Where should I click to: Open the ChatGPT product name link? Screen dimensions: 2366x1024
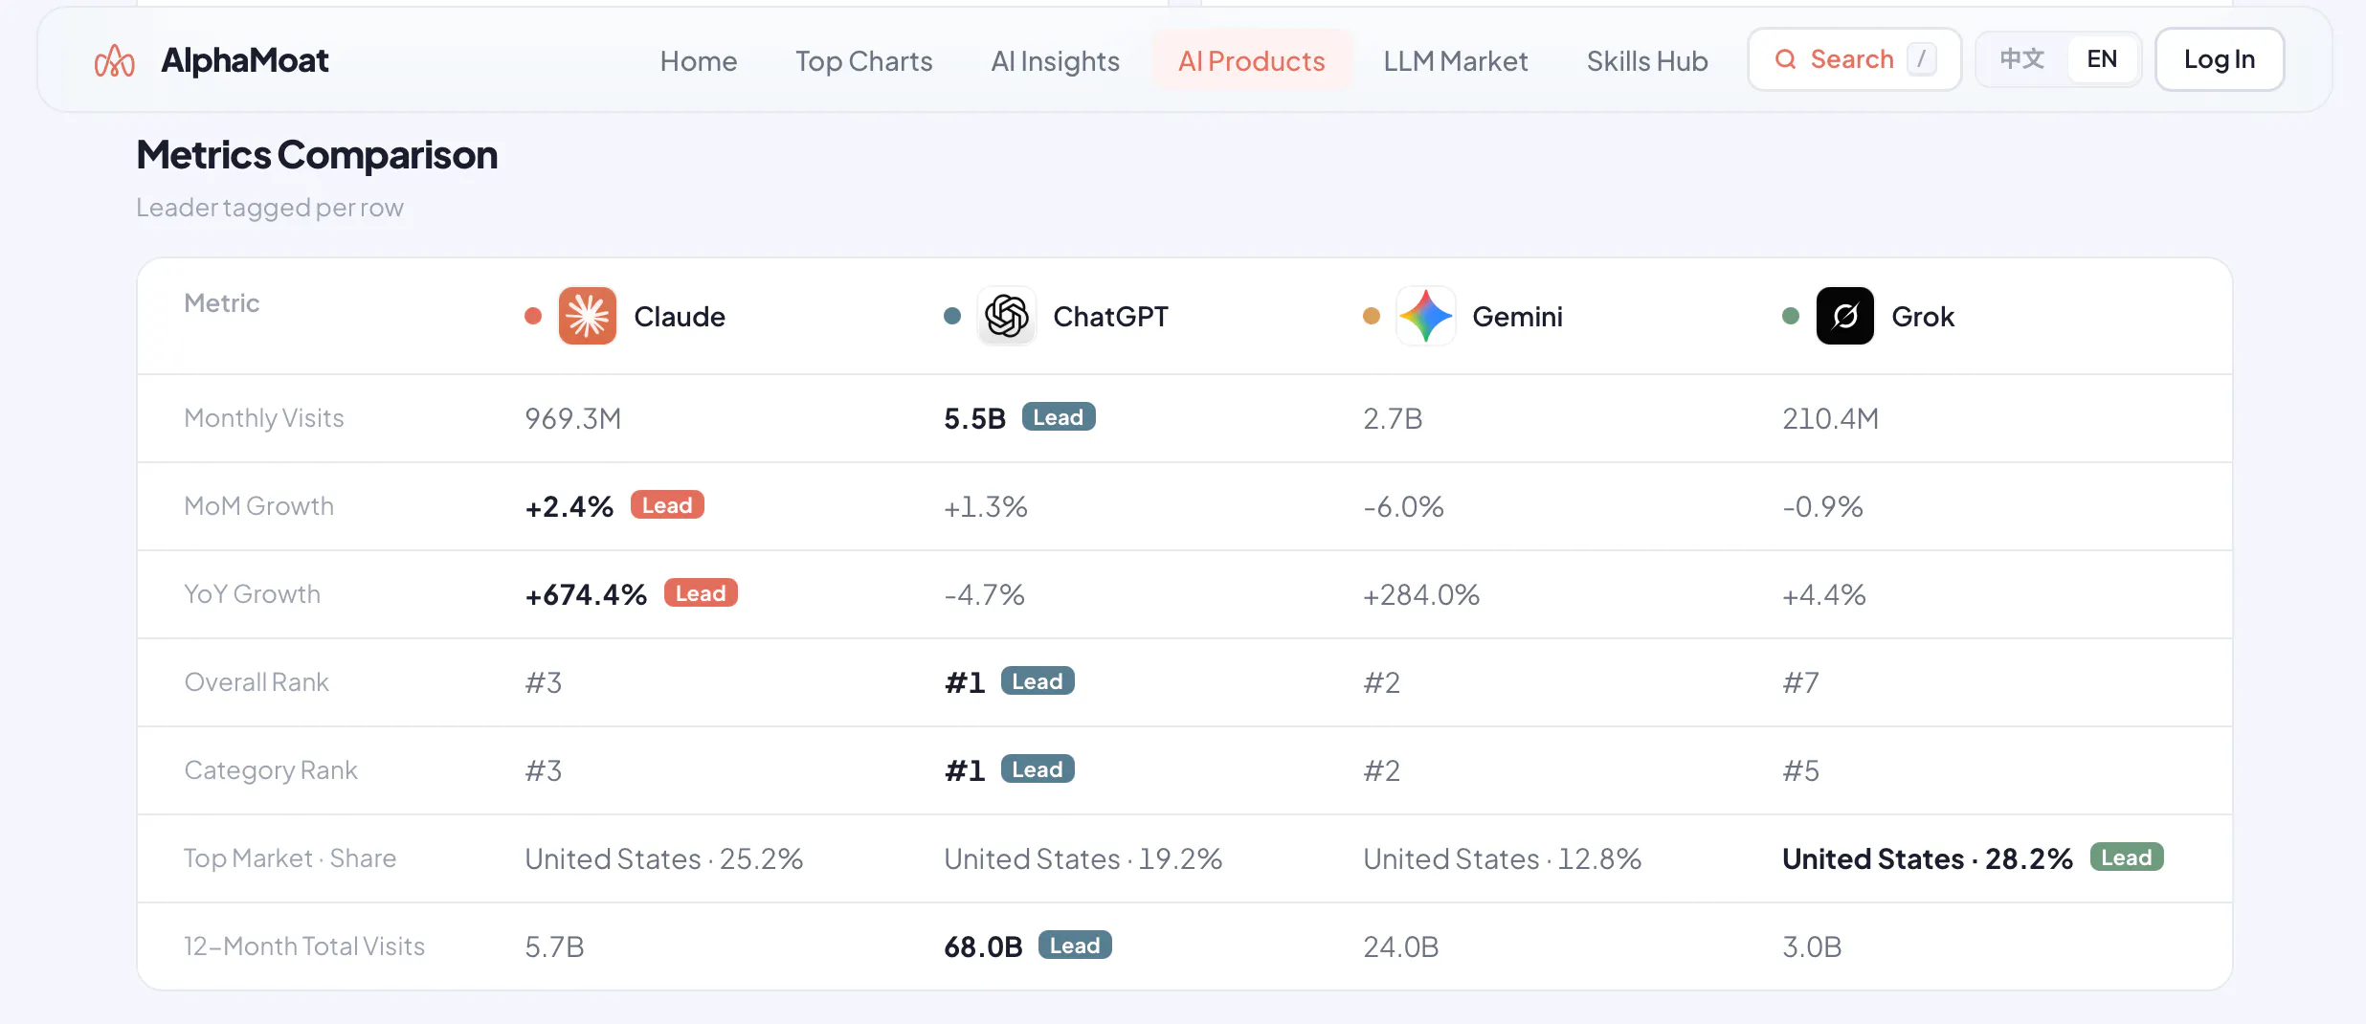(1110, 317)
